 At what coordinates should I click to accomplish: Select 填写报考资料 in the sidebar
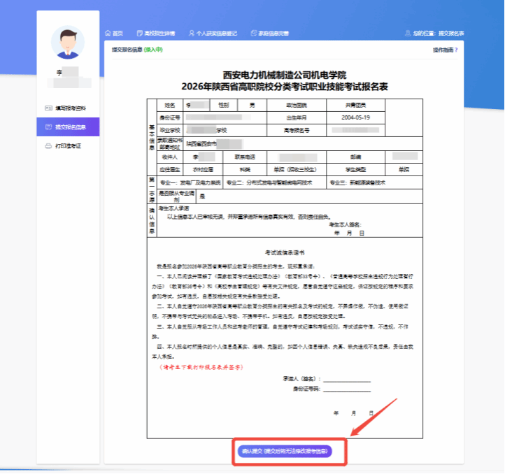[x=71, y=108]
